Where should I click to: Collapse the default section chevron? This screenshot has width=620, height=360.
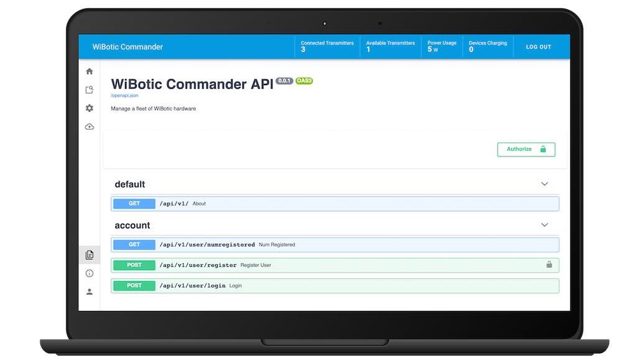pyautogui.click(x=545, y=184)
